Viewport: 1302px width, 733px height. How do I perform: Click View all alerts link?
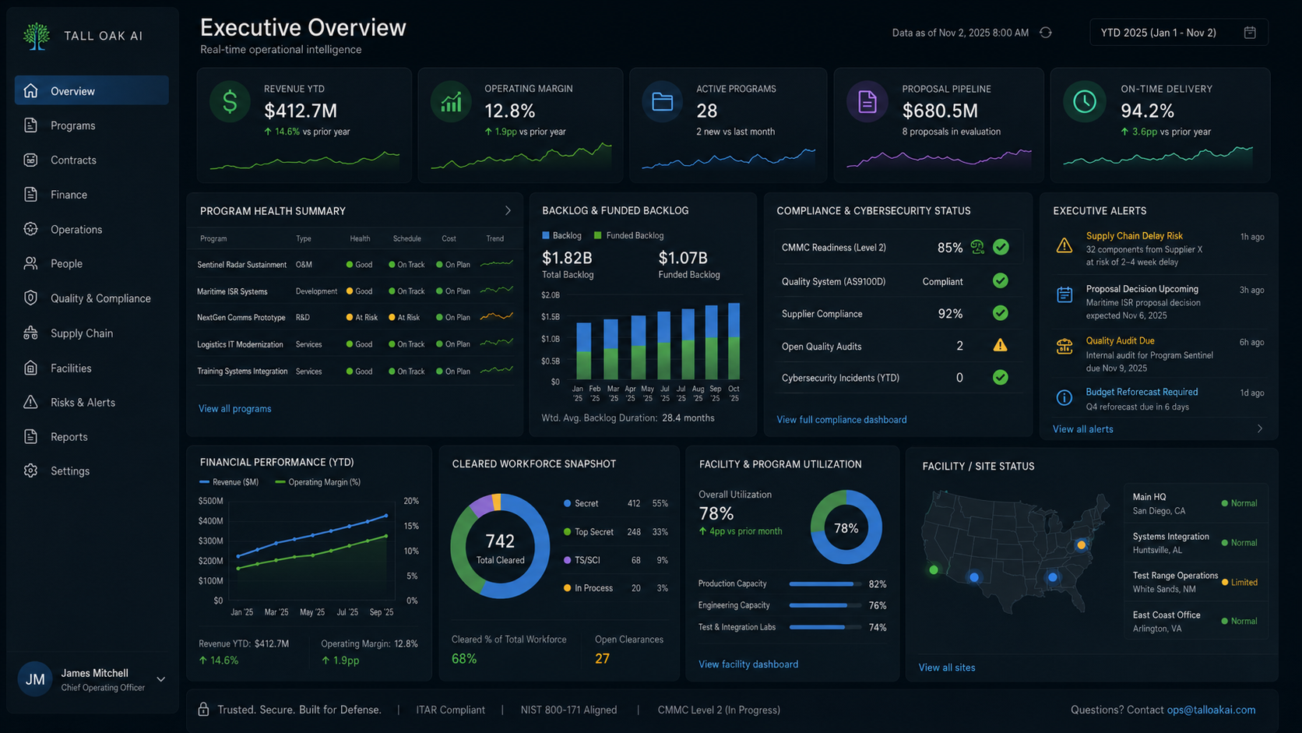pos(1082,429)
